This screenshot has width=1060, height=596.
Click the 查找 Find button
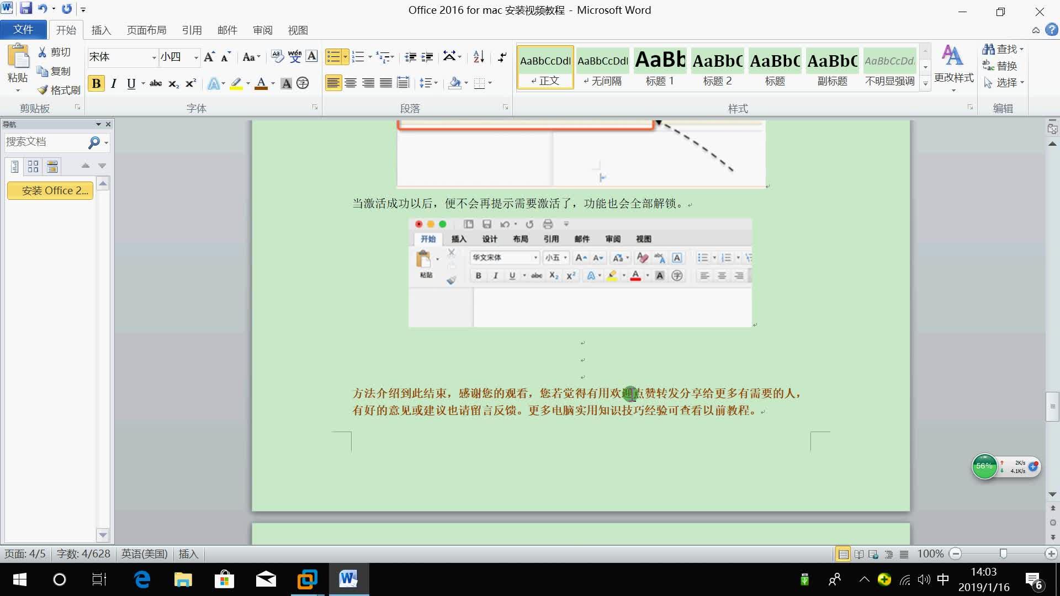click(x=1003, y=49)
